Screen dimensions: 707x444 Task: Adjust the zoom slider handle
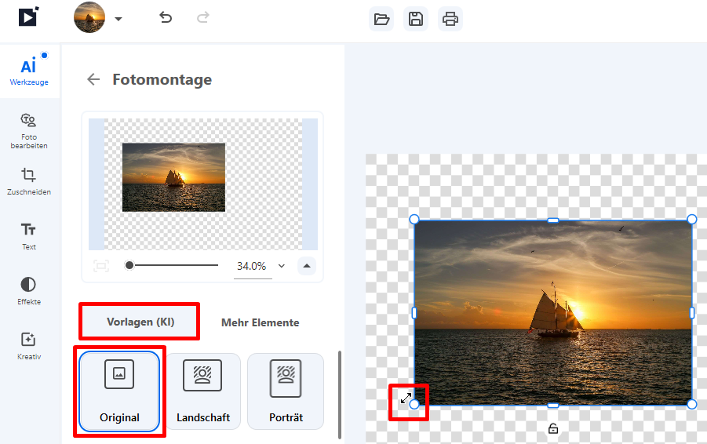pyautogui.click(x=129, y=265)
